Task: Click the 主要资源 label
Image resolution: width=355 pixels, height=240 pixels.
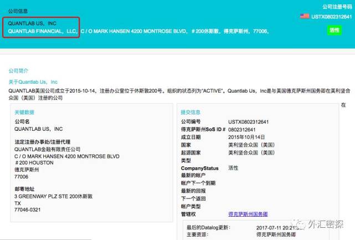Action: point(197,234)
